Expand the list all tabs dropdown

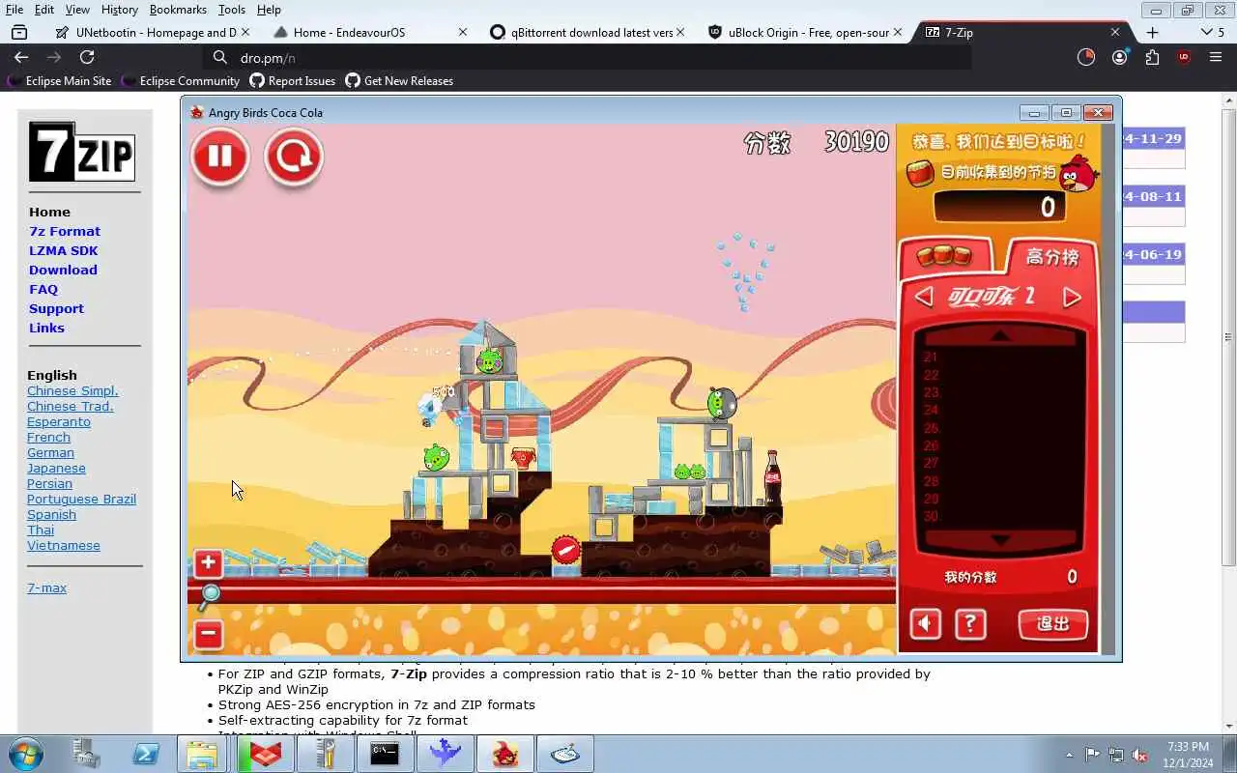coord(1212,32)
